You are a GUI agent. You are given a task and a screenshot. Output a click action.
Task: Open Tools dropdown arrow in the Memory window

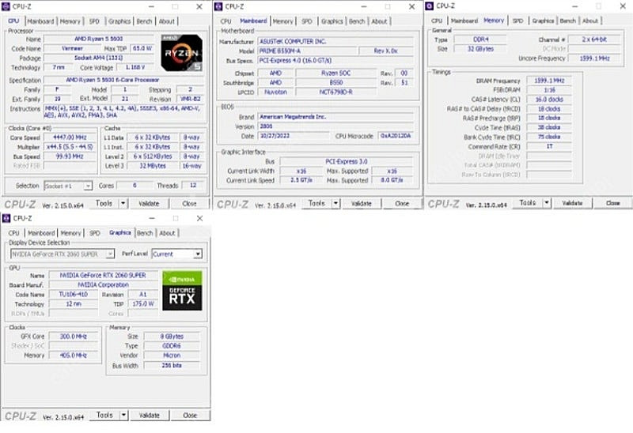(547, 202)
